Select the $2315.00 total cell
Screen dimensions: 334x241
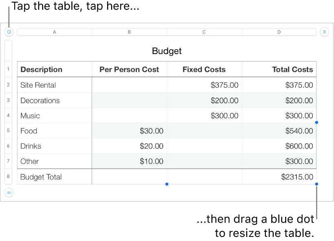pyautogui.click(x=279, y=177)
